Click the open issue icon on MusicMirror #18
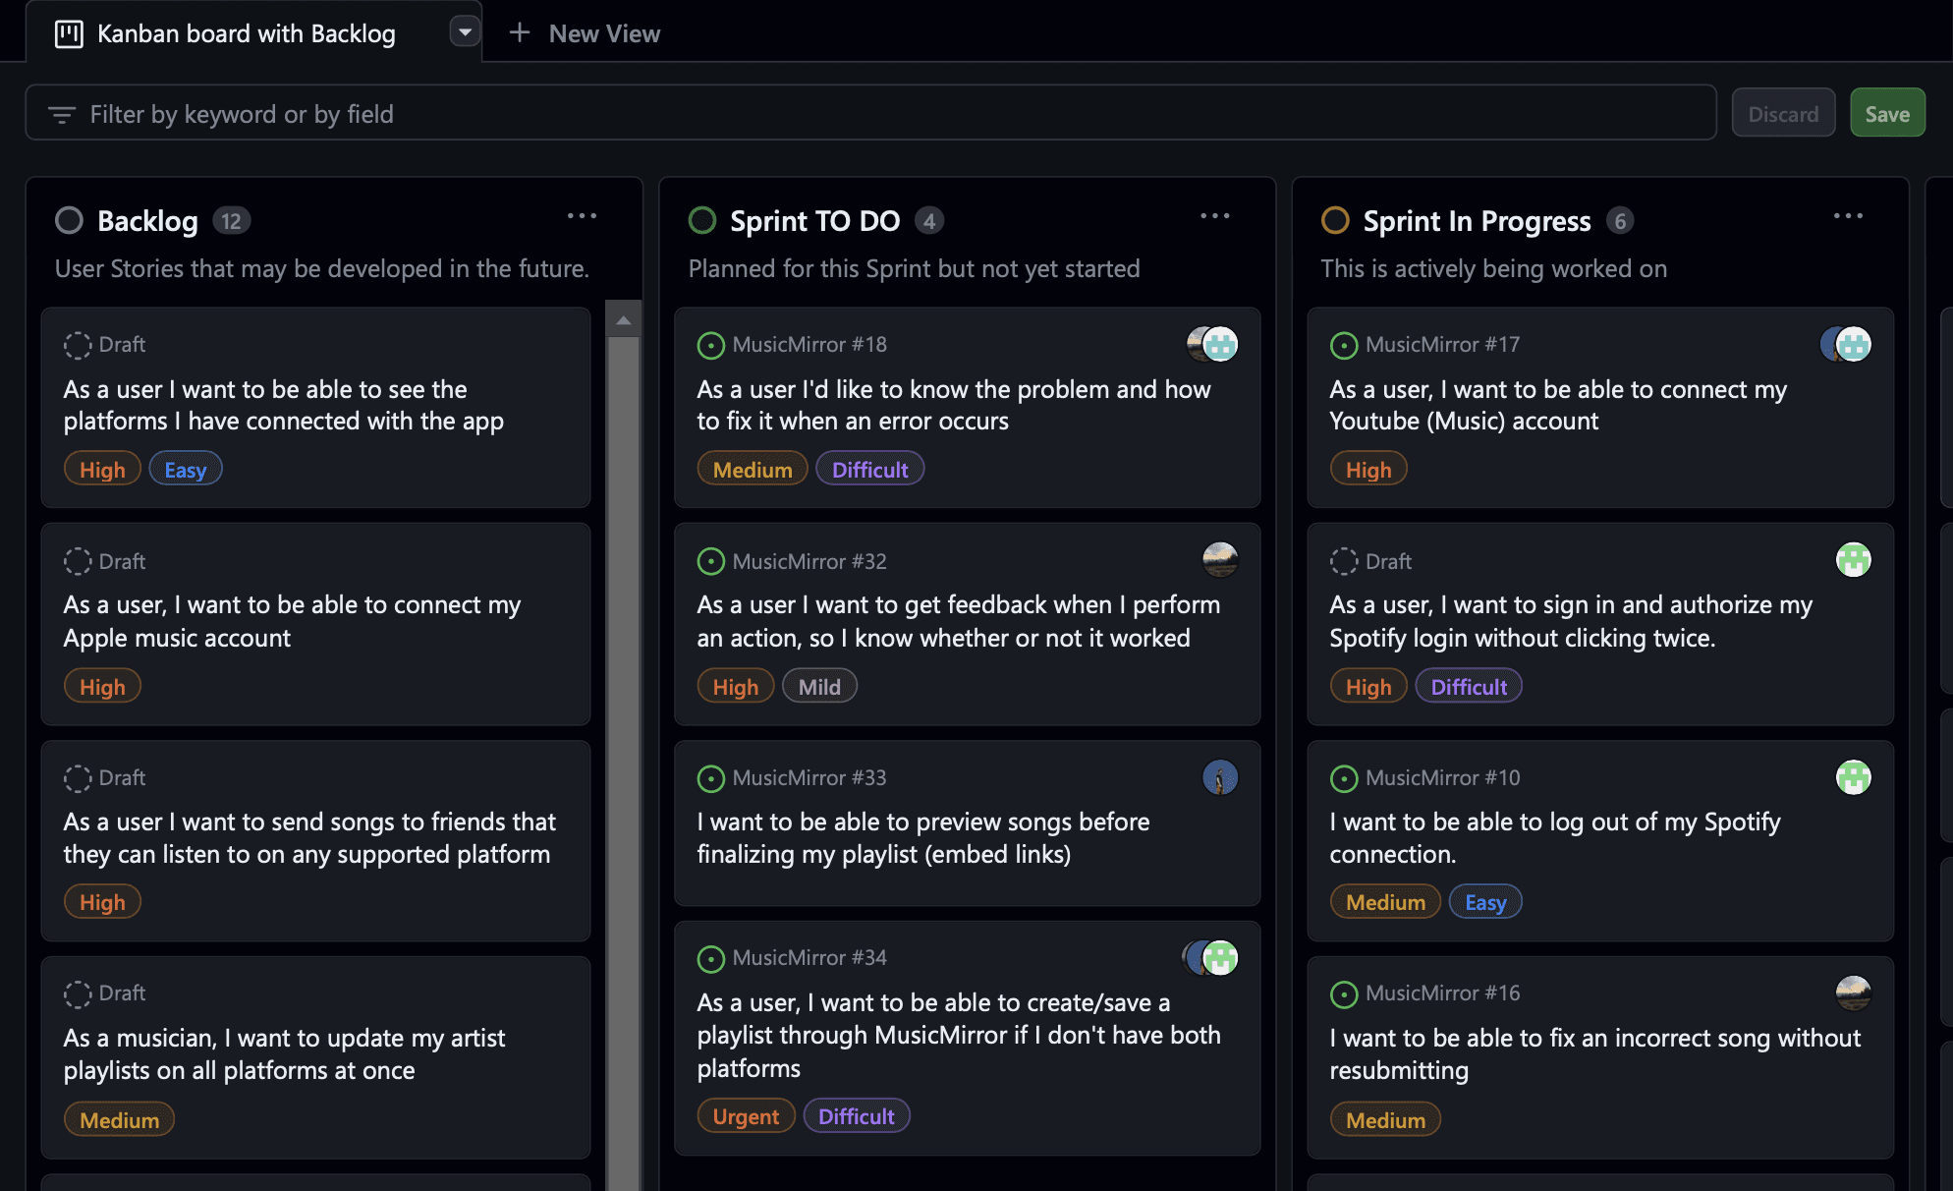Image resolution: width=1953 pixels, height=1191 pixels. coord(710,345)
